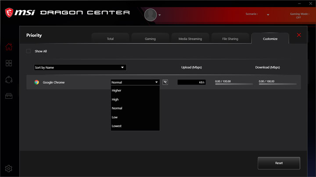316x177 pixels.
Task: Open the Home icon in sidebar
Action: pyautogui.click(x=9, y=47)
